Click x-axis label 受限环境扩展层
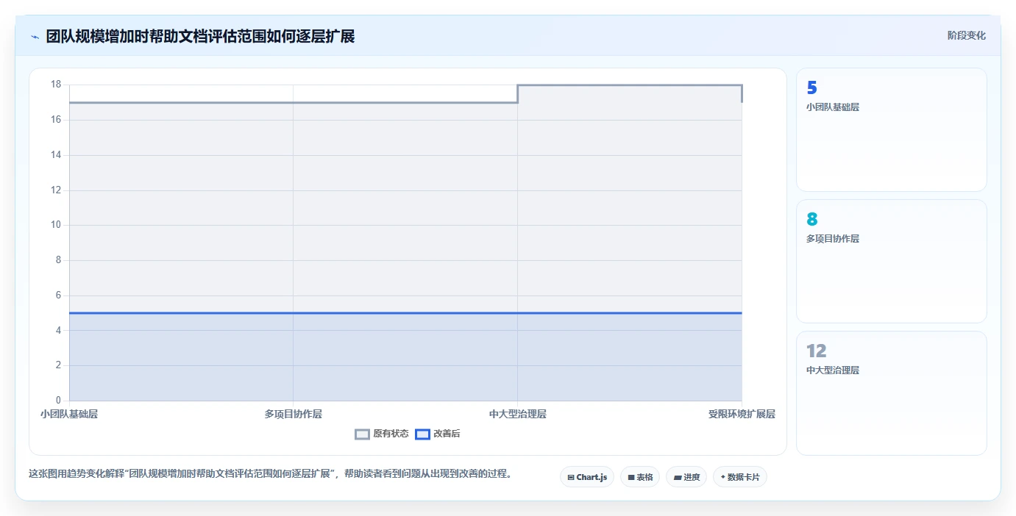 [742, 414]
